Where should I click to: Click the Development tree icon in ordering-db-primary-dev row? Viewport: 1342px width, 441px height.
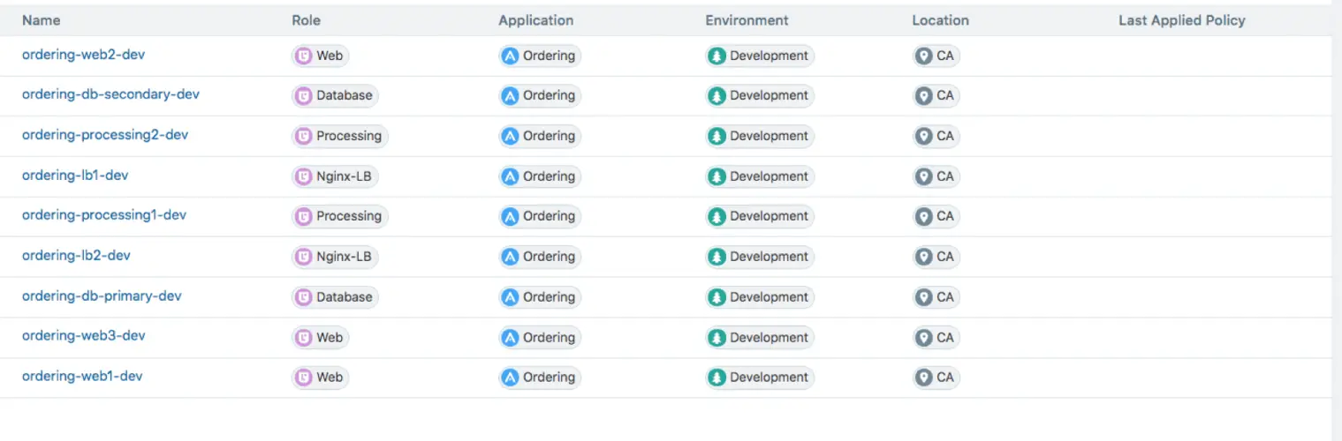(x=716, y=297)
